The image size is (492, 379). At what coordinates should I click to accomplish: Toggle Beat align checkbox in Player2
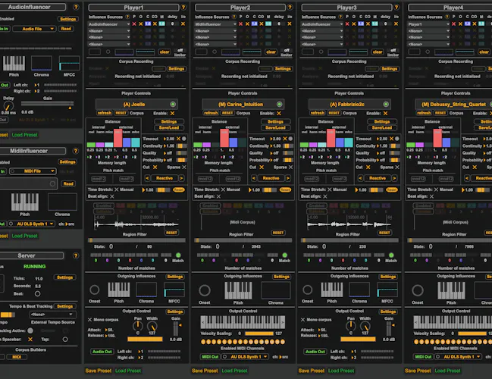click(x=218, y=196)
